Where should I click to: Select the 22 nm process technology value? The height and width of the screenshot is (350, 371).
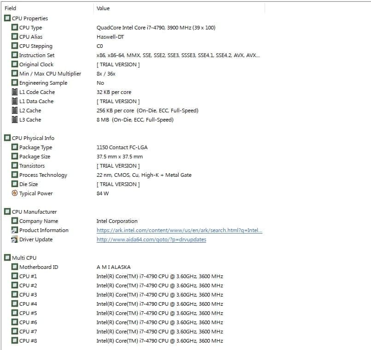[x=144, y=175]
